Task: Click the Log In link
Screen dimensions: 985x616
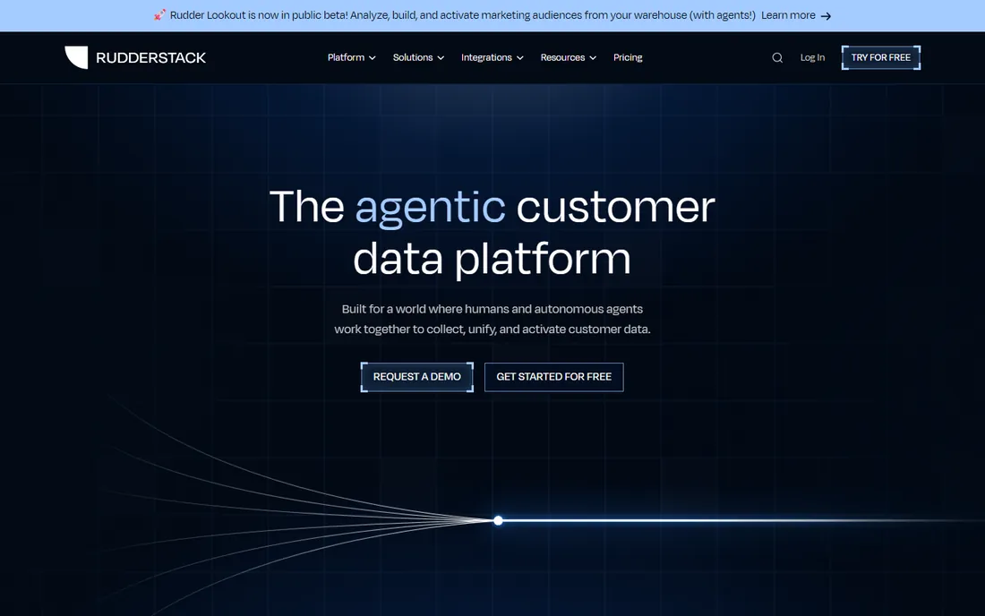Action: 812,57
